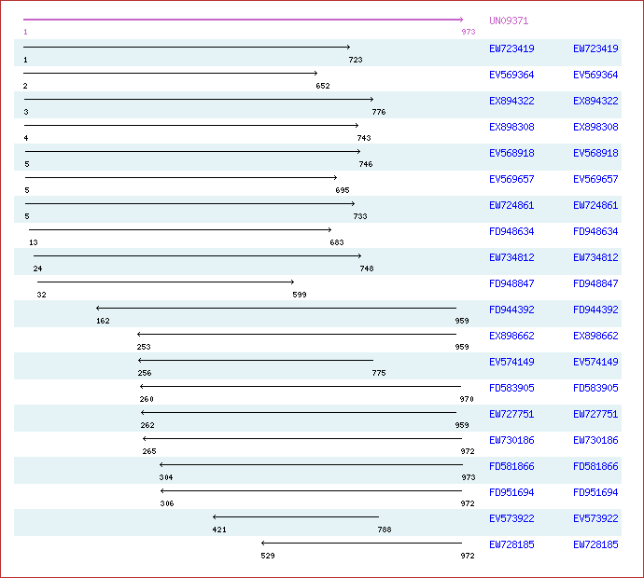
Task: Click the pink UN09371 arrow spanning 1 to 973
Action: 243,20
